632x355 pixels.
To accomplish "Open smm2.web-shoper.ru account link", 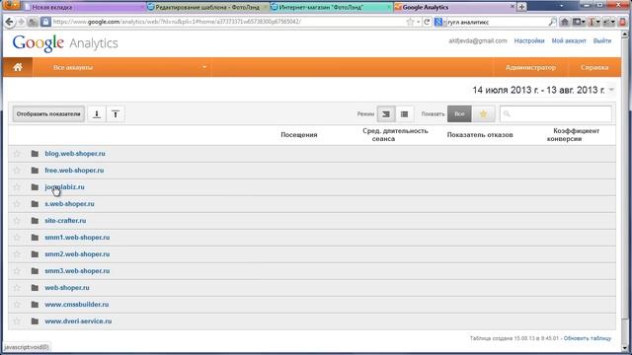I will click(77, 254).
